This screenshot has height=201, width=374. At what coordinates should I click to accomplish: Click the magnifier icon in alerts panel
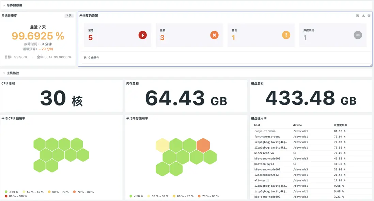pyautogui.click(x=357, y=16)
